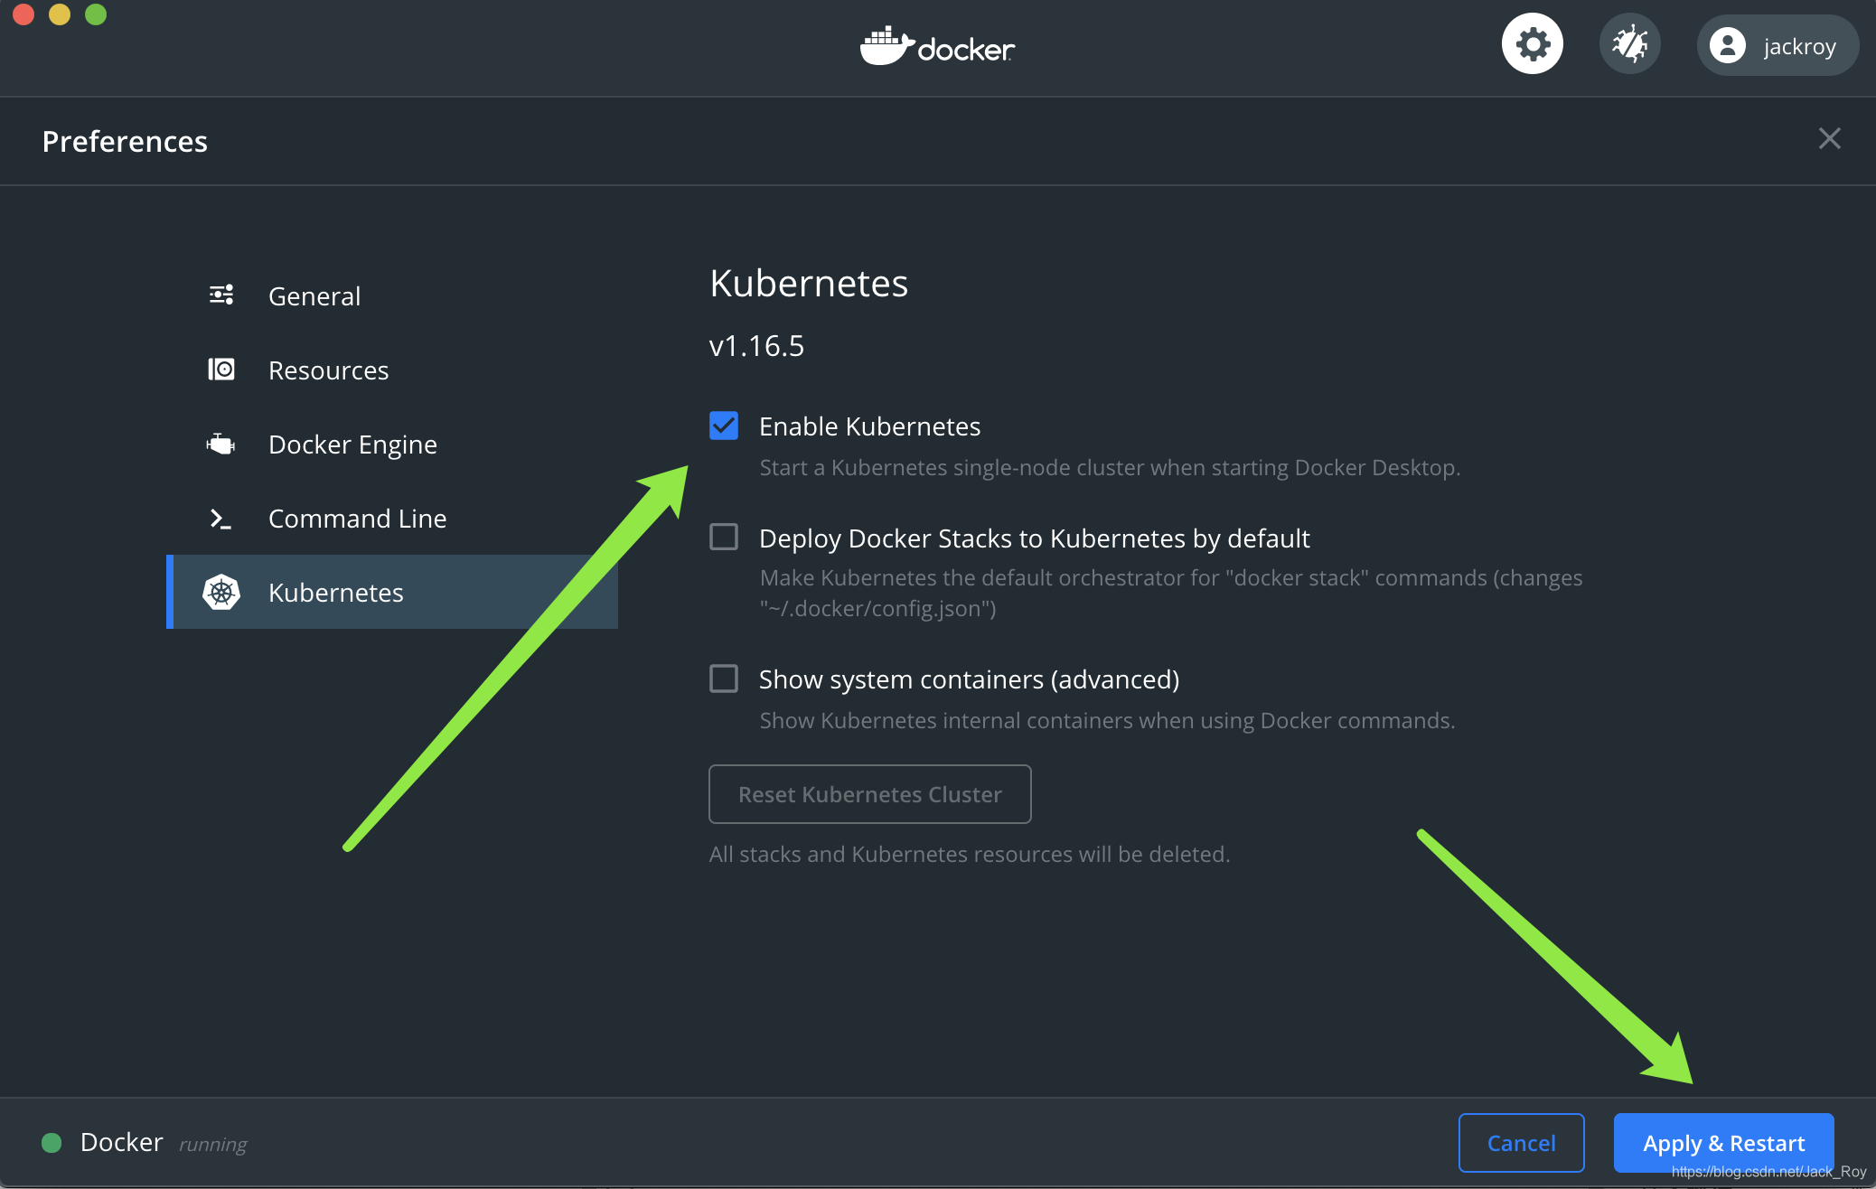
Task: Cancel the Kubernetes preferences changes
Action: (x=1522, y=1143)
